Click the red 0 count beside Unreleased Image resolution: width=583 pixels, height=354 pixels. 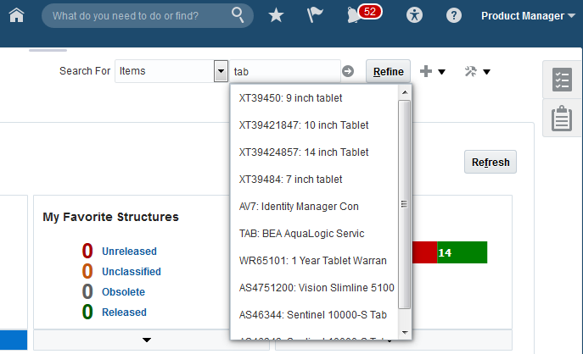click(87, 251)
